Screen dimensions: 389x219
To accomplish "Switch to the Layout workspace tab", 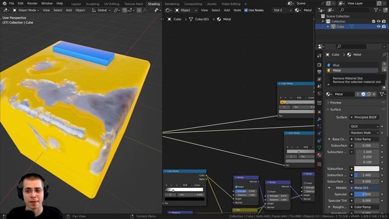I will pos(76,4).
